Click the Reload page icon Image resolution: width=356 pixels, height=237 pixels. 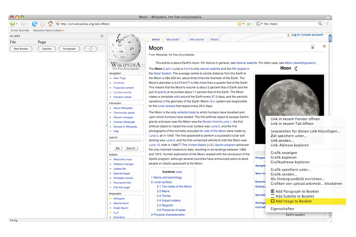click(x=35, y=24)
